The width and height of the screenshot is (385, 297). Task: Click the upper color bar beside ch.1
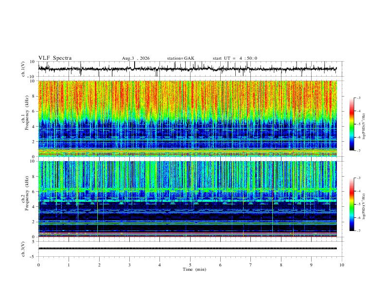(351, 124)
